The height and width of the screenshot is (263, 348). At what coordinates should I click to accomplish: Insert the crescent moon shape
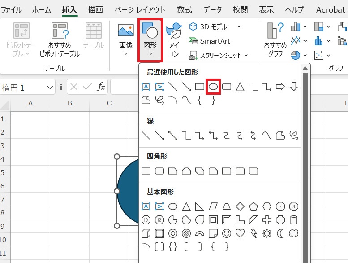point(280,233)
